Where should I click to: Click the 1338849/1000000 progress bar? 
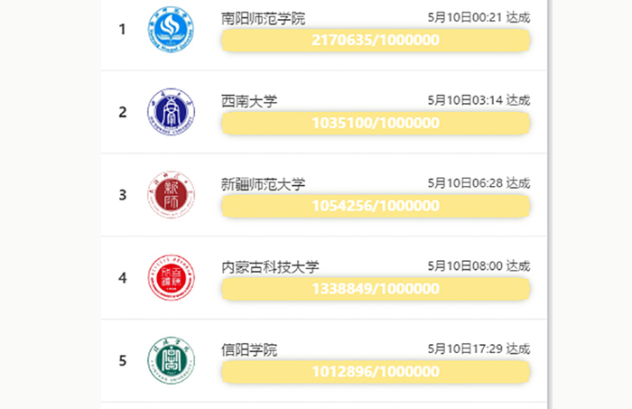(x=376, y=290)
